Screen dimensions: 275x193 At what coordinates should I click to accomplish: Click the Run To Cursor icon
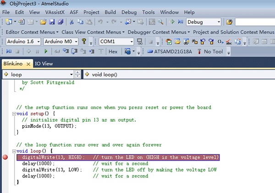point(92,51)
